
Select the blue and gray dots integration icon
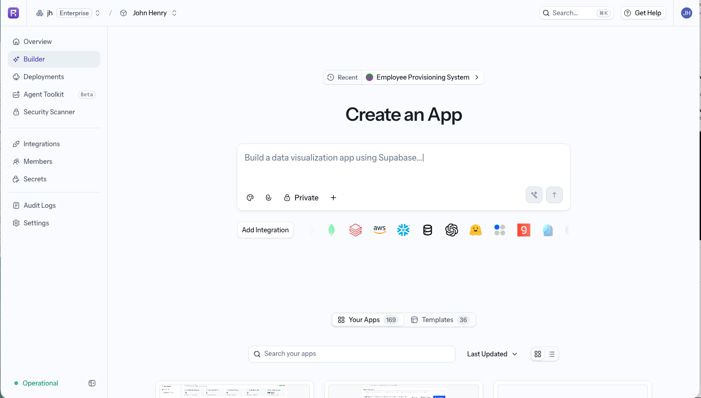(500, 230)
